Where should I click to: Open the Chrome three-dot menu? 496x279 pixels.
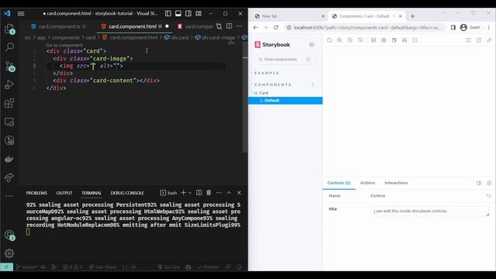coord(489,28)
